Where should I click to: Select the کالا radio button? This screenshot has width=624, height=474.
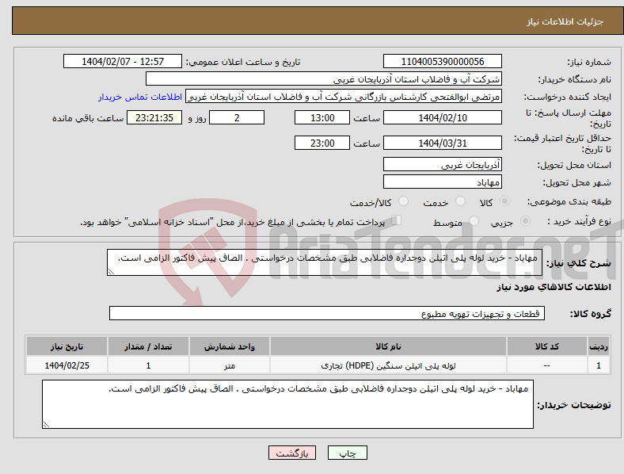504,201
